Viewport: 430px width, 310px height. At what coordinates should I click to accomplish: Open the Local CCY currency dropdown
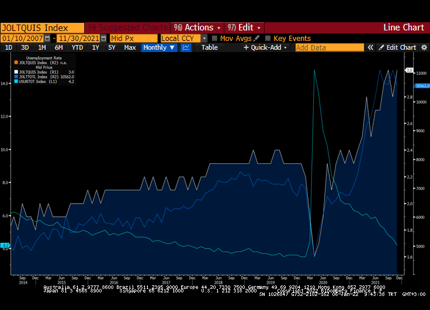(x=204, y=39)
